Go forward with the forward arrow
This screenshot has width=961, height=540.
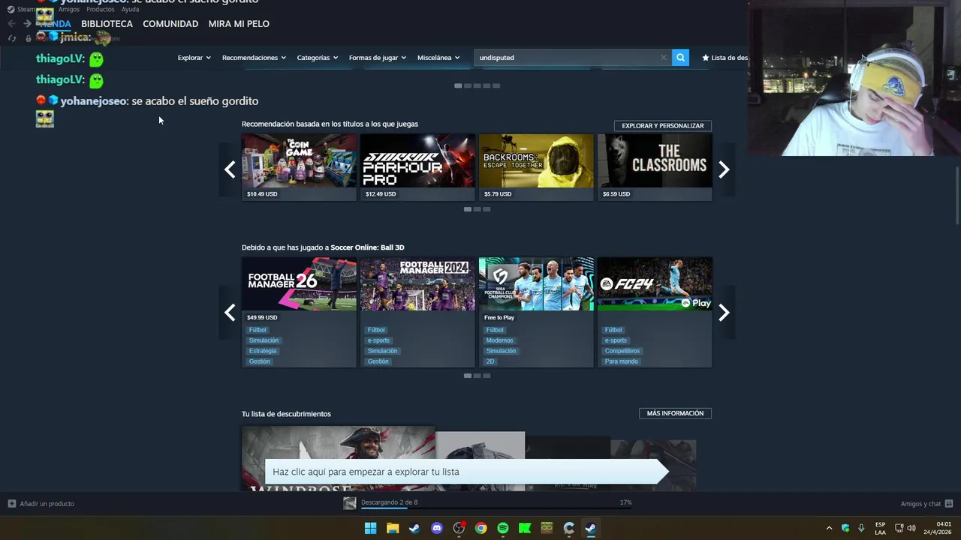tap(27, 24)
